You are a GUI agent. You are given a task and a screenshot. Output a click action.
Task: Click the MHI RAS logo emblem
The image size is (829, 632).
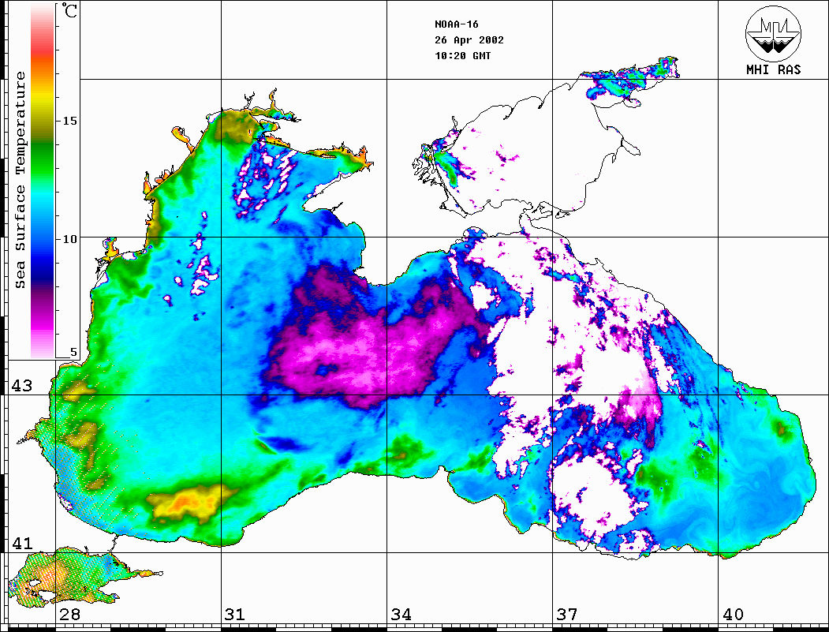tap(774, 34)
